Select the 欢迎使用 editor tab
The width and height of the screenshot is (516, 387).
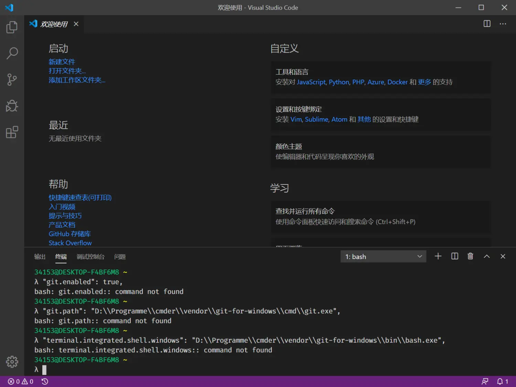54,24
